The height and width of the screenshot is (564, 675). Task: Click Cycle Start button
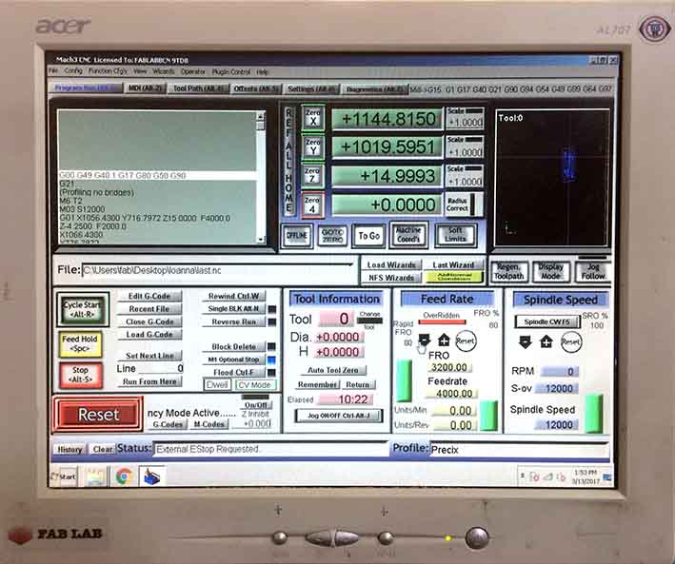point(83,310)
